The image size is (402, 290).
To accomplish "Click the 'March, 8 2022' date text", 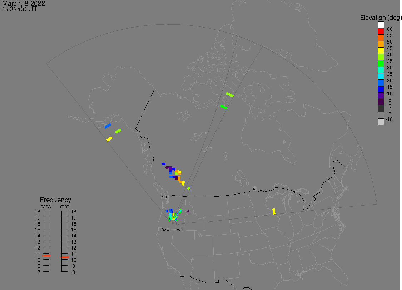I will (24, 4).
